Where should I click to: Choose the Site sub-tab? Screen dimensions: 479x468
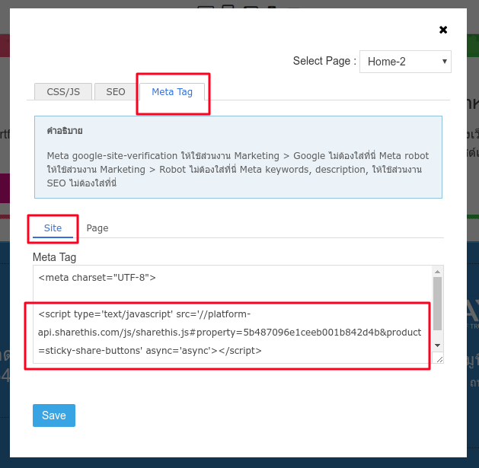point(53,228)
